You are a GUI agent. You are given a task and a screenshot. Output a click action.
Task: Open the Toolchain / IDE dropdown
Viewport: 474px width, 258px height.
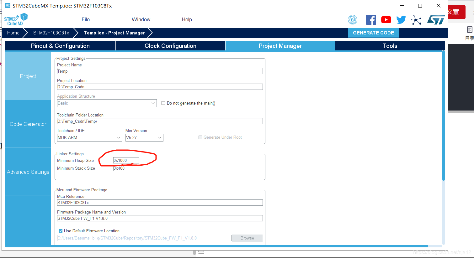click(x=89, y=137)
